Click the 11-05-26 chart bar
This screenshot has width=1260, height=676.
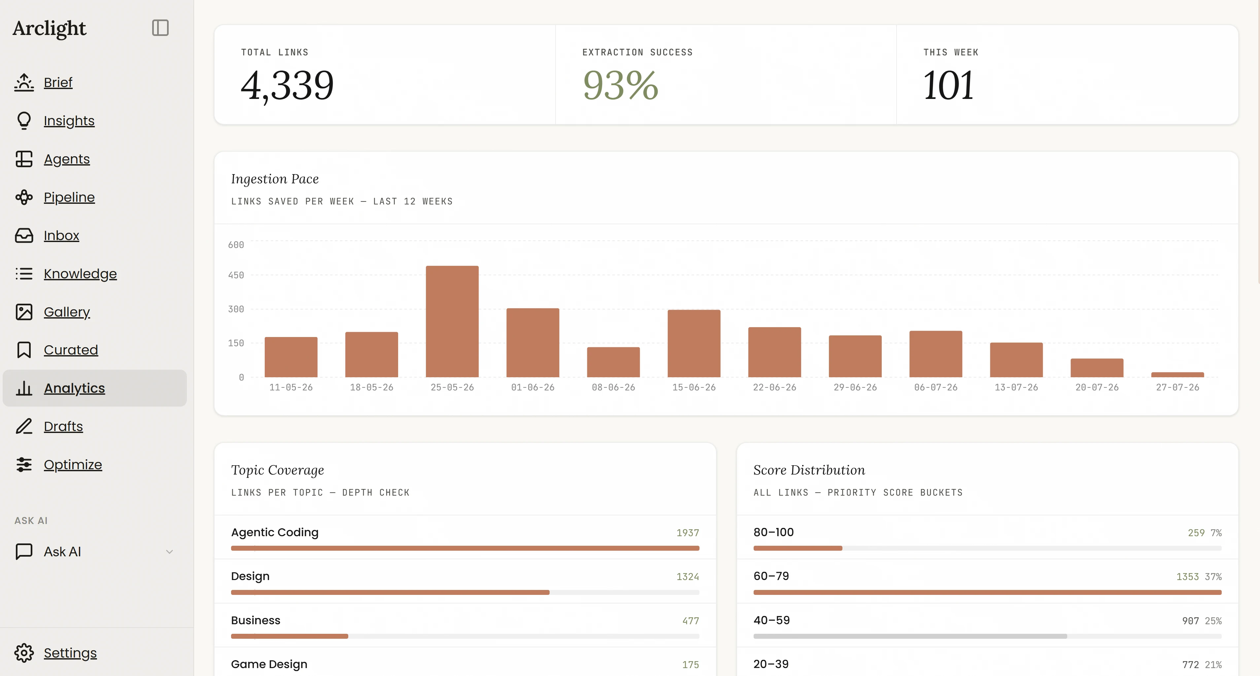(x=291, y=357)
